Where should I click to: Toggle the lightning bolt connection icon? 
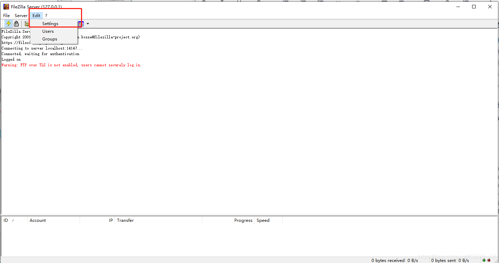click(8, 24)
